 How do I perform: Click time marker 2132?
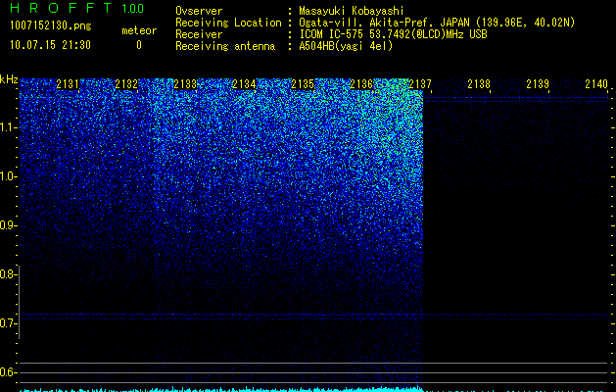[126, 84]
